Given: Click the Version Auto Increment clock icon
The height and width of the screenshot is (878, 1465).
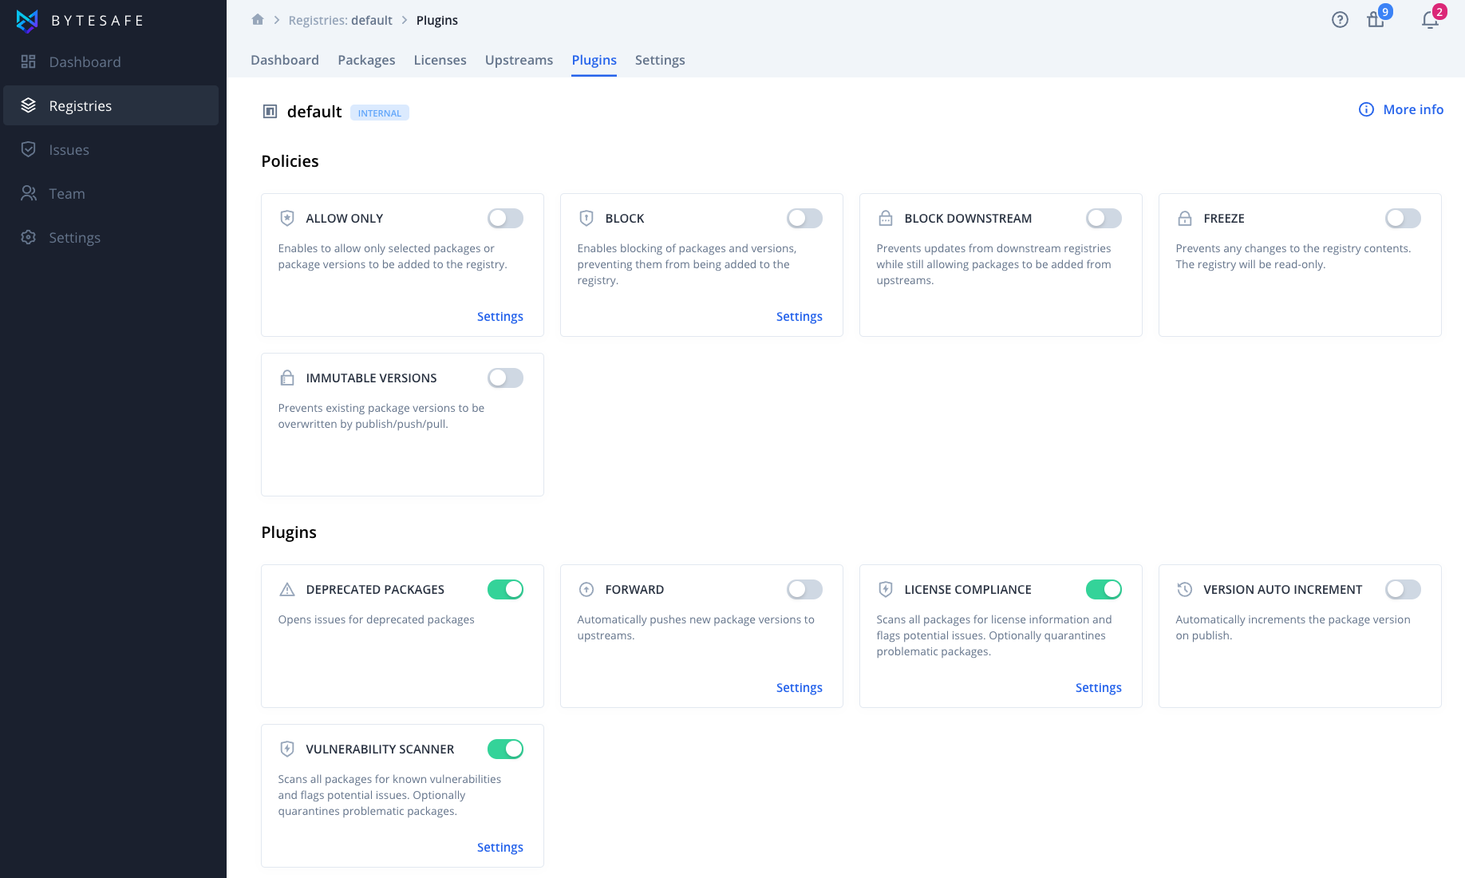Looking at the screenshot, I should [x=1185, y=589].
